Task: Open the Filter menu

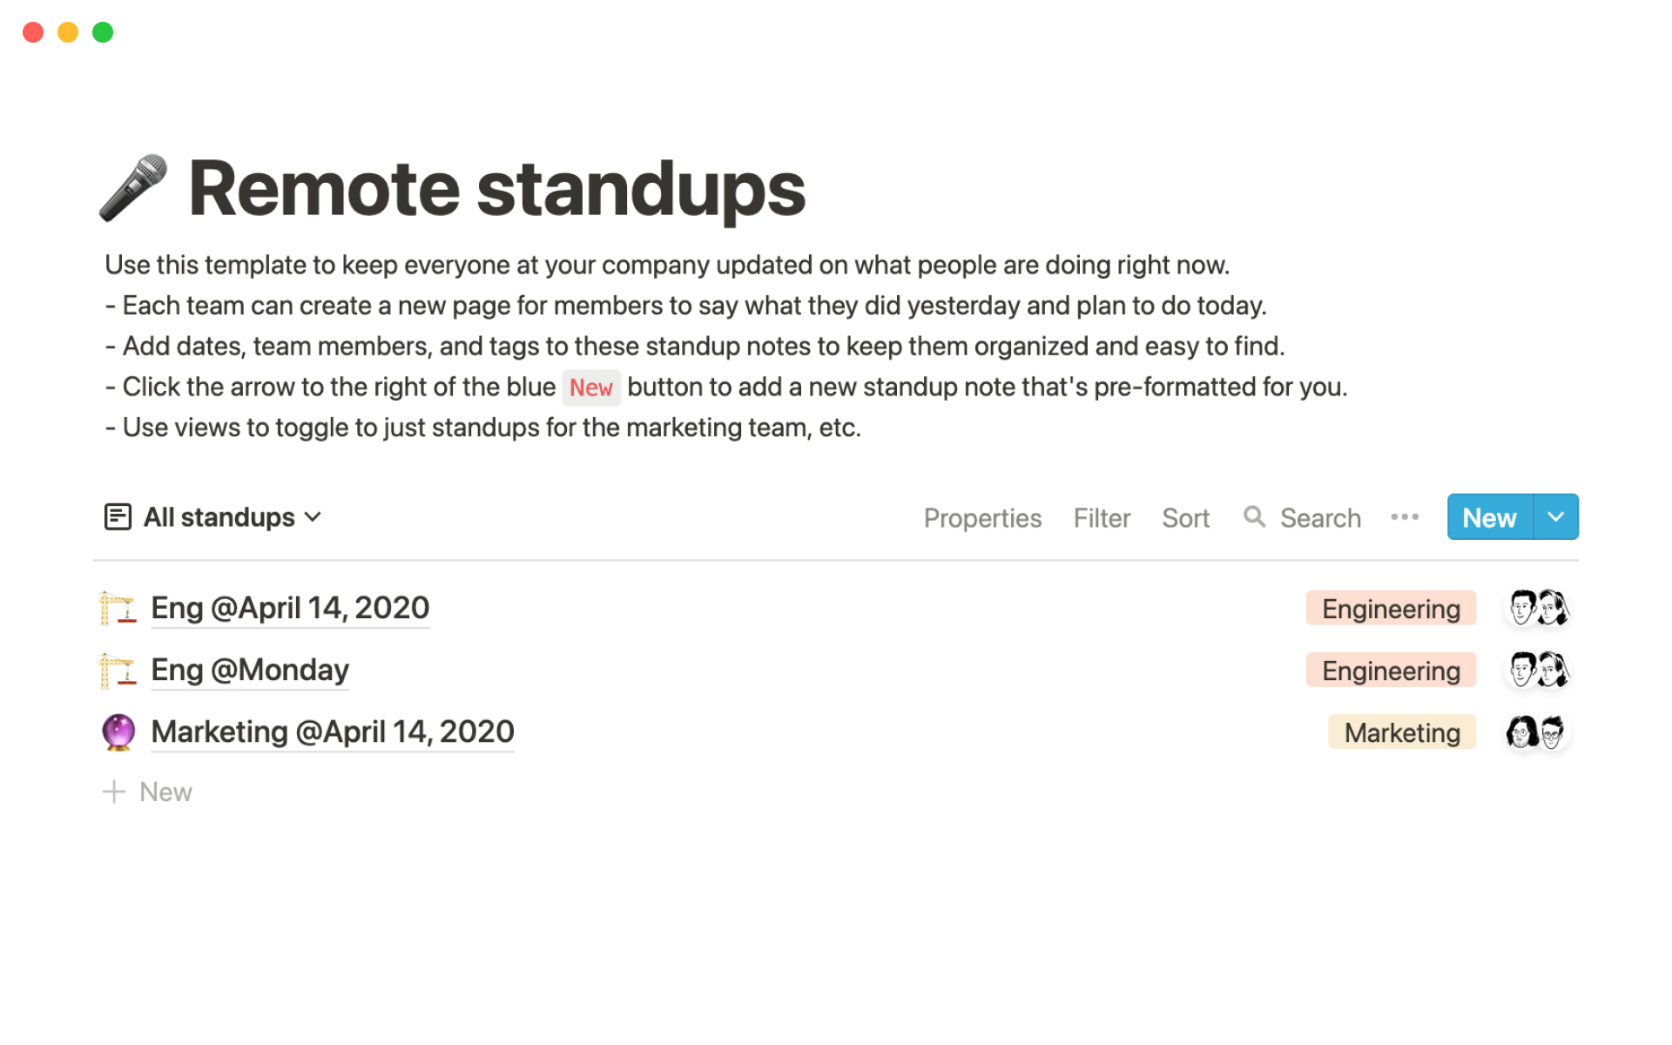Action: (1102, 518)
